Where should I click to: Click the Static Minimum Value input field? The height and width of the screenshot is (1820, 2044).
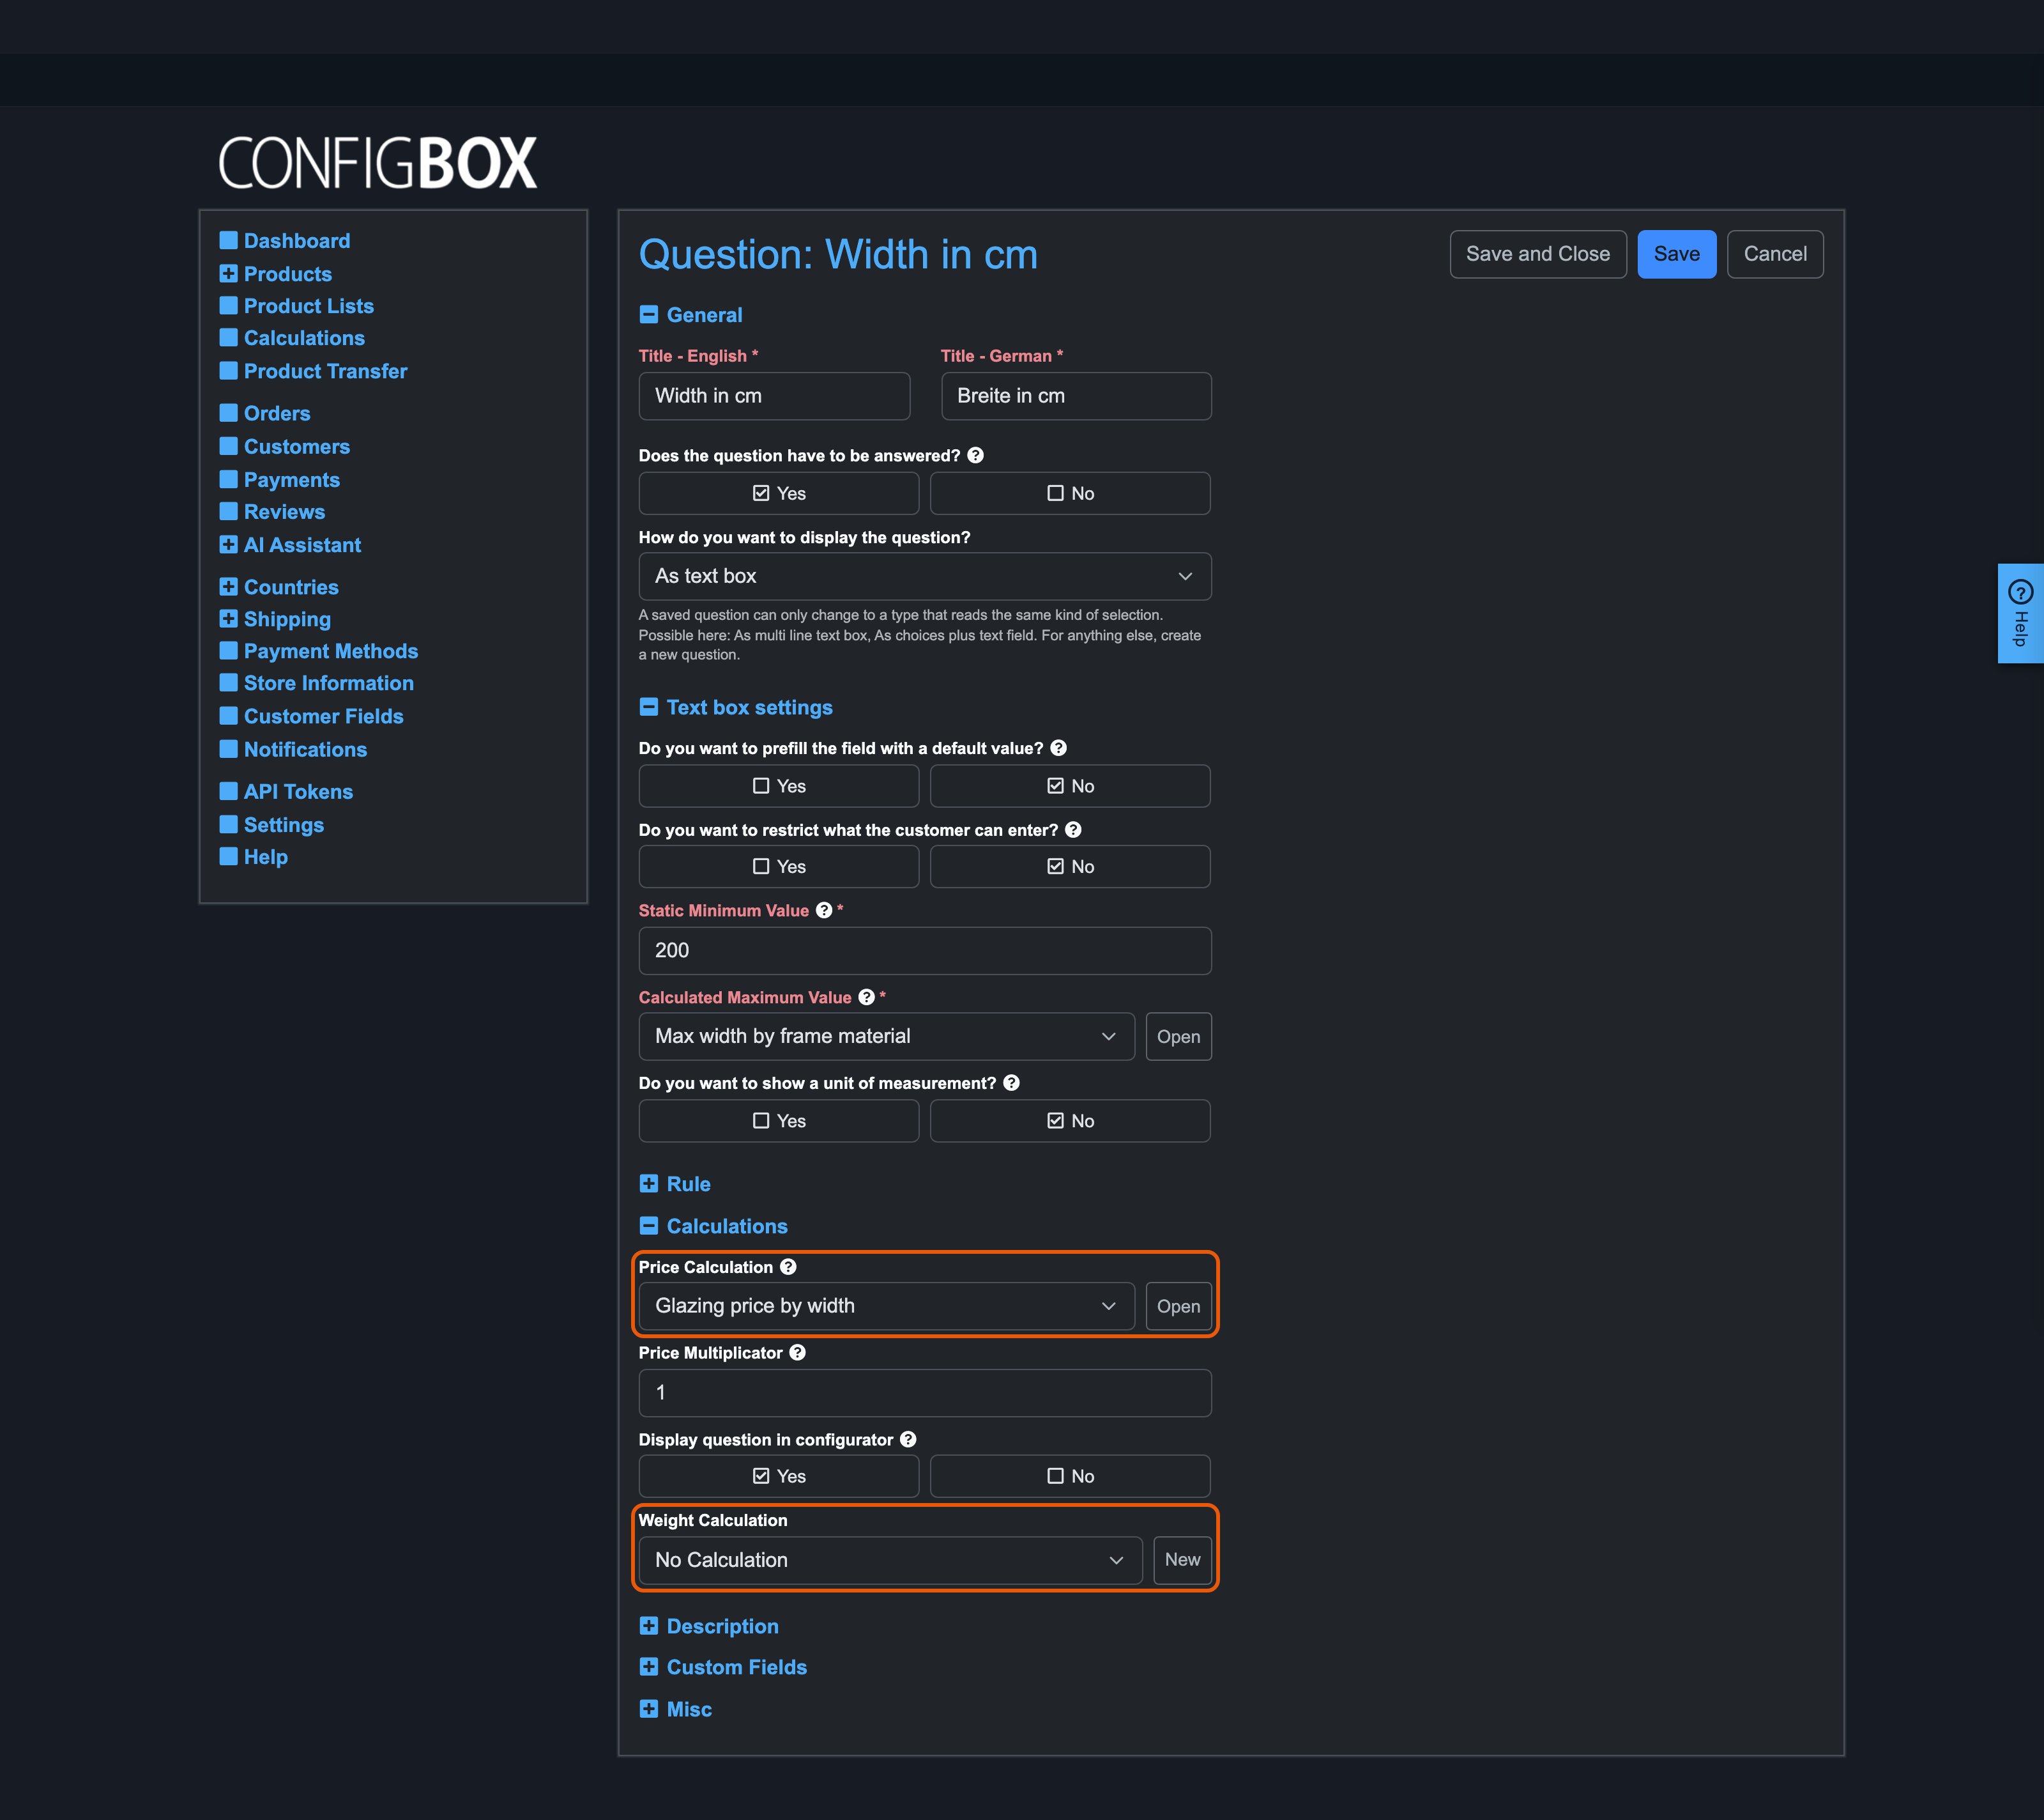click(925, 950)
